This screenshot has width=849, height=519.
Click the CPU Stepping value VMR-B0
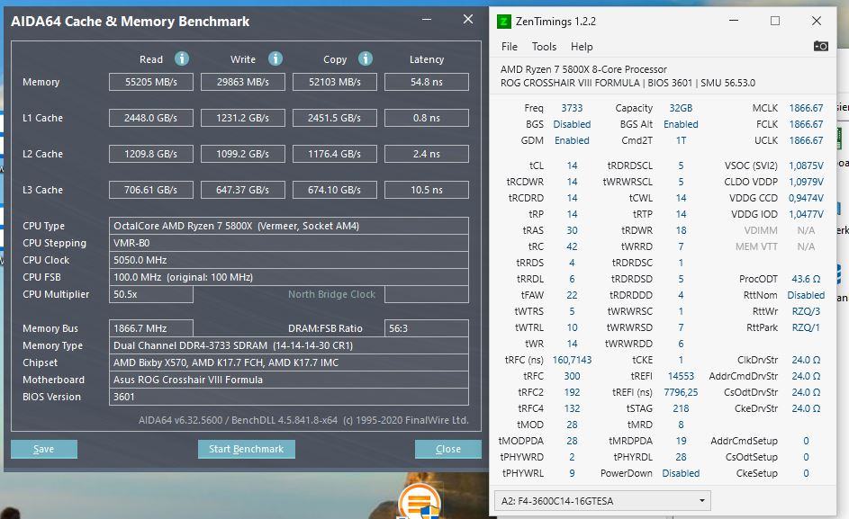[x=289, y=243]
